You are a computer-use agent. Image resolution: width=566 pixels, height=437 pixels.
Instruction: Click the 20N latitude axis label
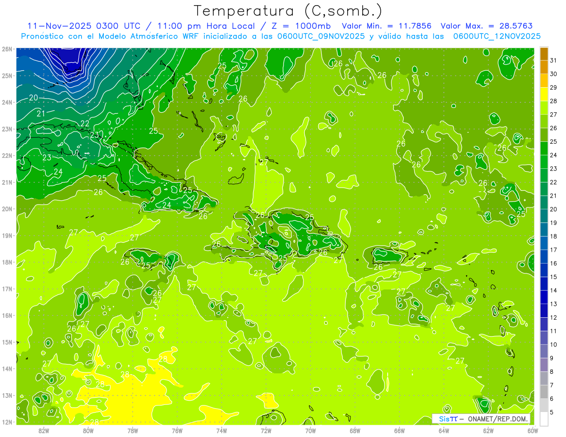[x=7, y=209]
